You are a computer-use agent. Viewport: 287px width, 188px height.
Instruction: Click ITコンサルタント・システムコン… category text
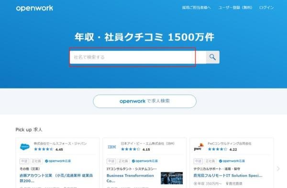[132, 169]
